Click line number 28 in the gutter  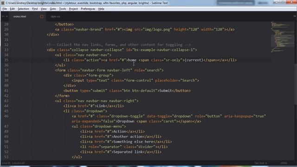pos(6,24)
